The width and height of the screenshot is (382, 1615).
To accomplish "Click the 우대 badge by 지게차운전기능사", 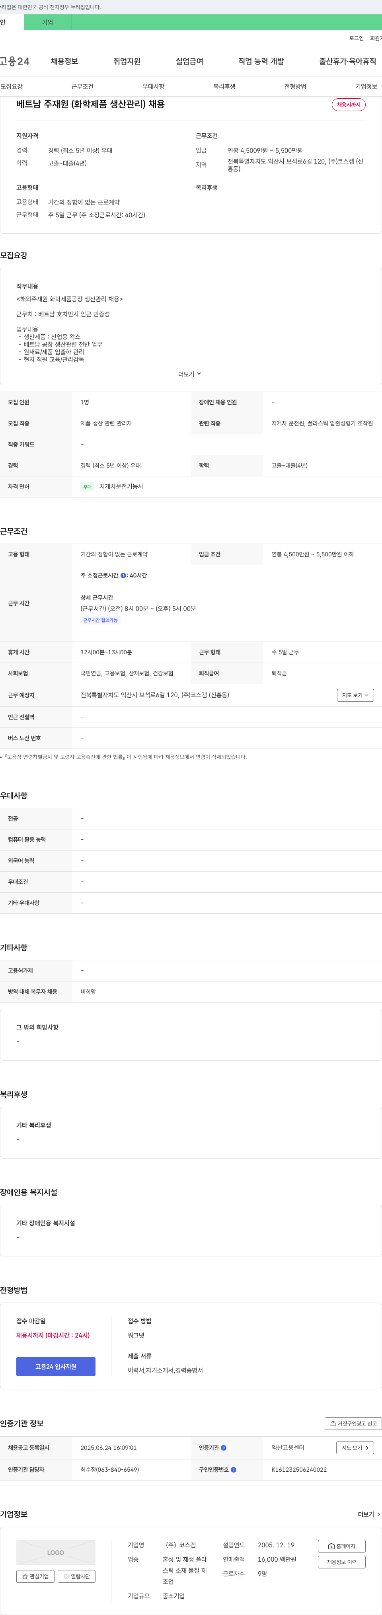I will tap(87, 486).
